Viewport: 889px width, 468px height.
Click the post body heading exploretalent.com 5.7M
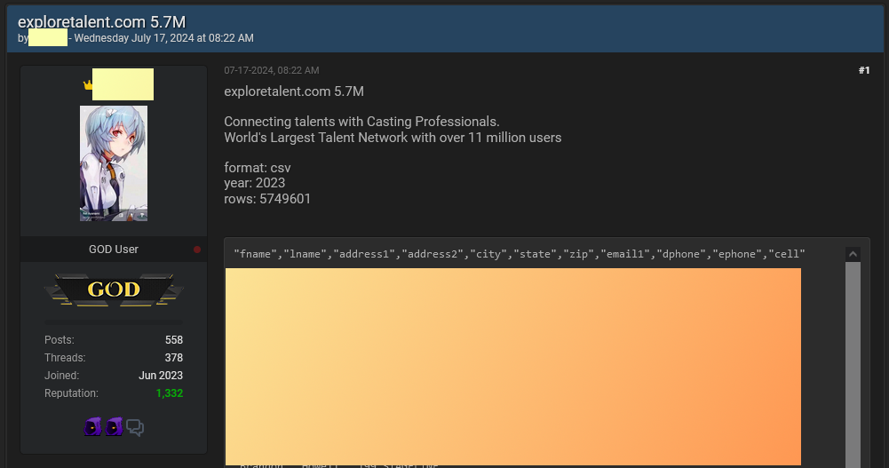pos(294,91)
